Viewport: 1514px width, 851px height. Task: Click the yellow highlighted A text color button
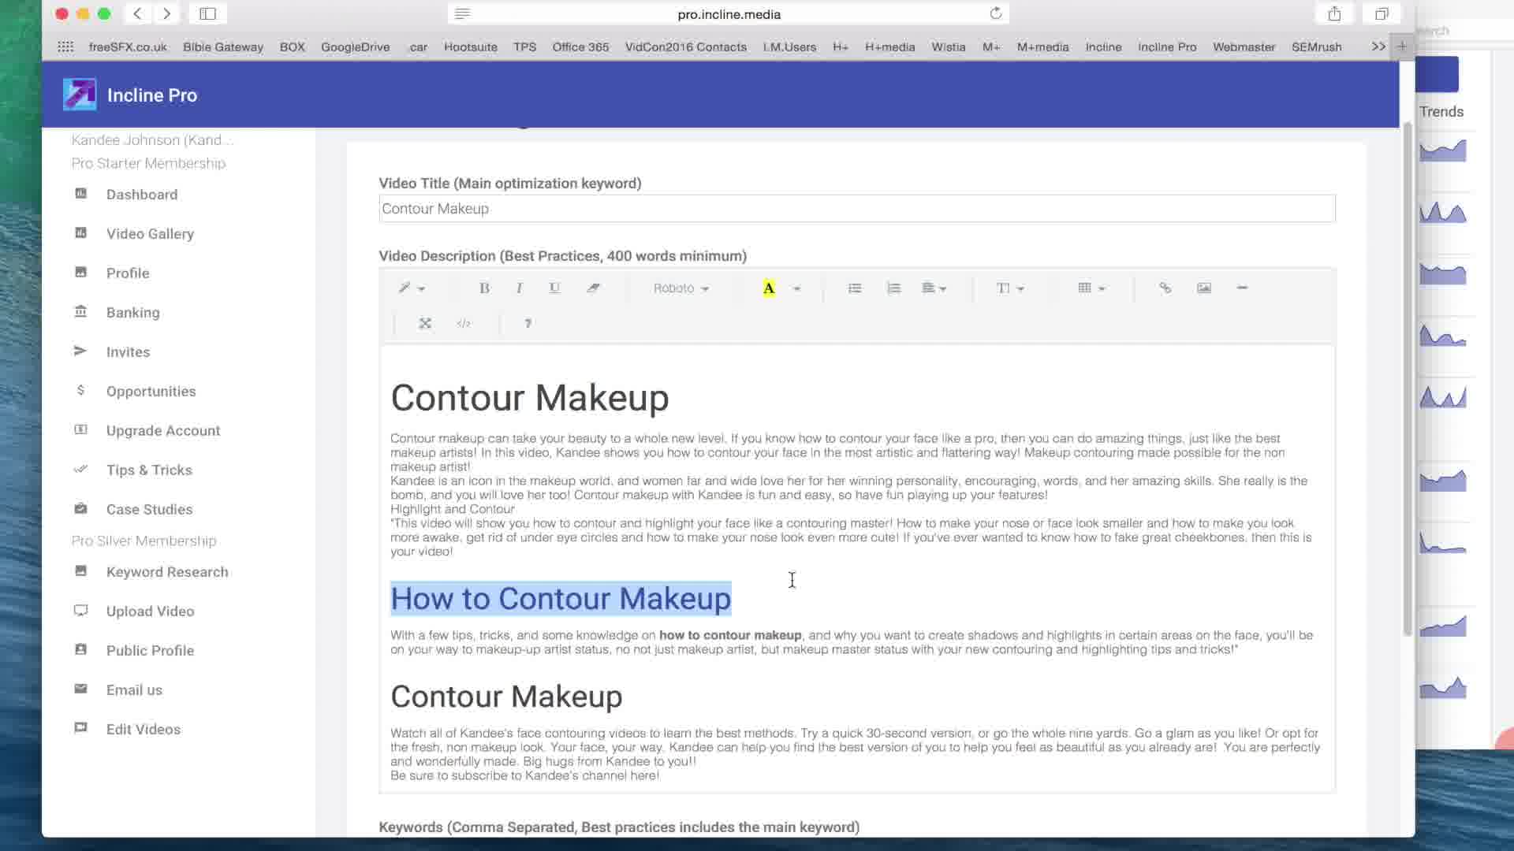pos(769,288)
